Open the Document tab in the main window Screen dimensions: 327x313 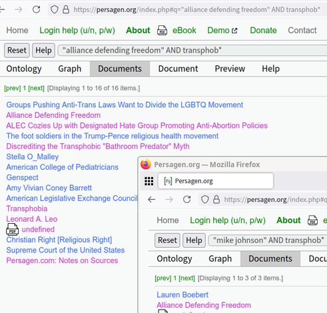click(178, 69)
